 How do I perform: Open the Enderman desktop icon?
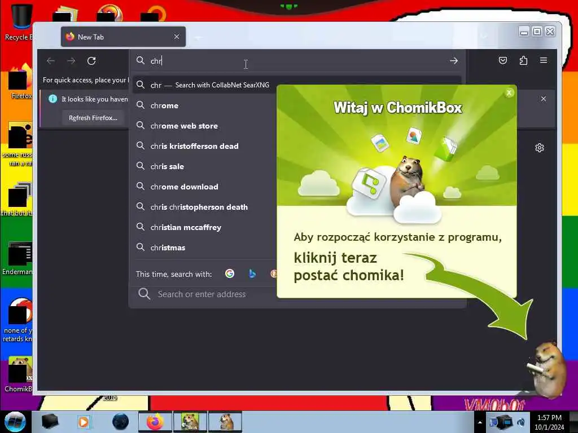[x=17, y=259]
